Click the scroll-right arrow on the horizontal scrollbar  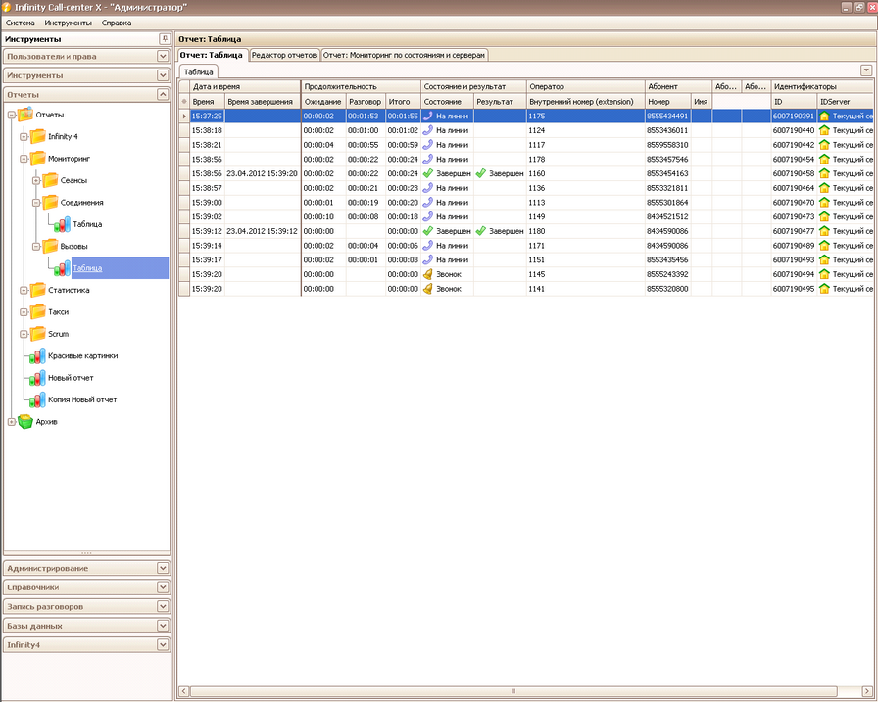point(867,691)
